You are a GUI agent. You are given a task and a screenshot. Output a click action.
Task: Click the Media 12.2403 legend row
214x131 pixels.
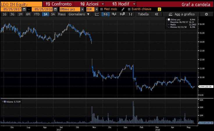tap(182, 25)
